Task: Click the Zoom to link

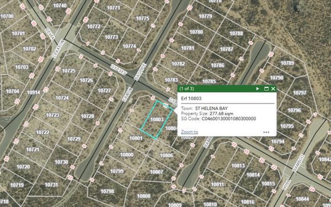Action: (x=190, y=132)
